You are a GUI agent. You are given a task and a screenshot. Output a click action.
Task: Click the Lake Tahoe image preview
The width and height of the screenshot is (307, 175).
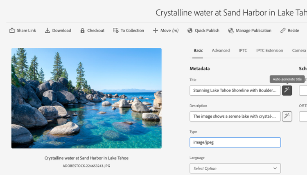pyautogui.click(x=86, y=98)
